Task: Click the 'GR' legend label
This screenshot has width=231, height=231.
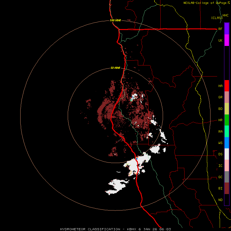Action: click(220, 97)
